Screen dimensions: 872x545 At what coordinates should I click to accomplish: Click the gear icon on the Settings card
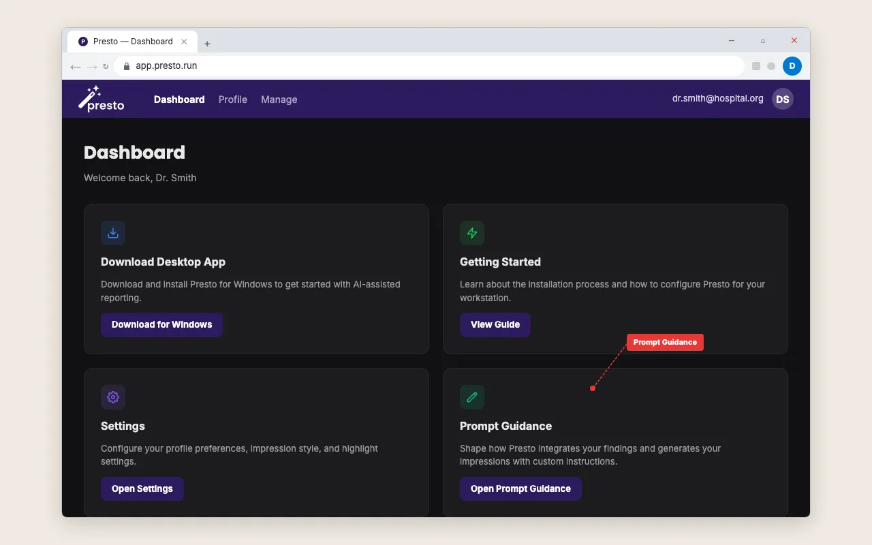point(113,396)
